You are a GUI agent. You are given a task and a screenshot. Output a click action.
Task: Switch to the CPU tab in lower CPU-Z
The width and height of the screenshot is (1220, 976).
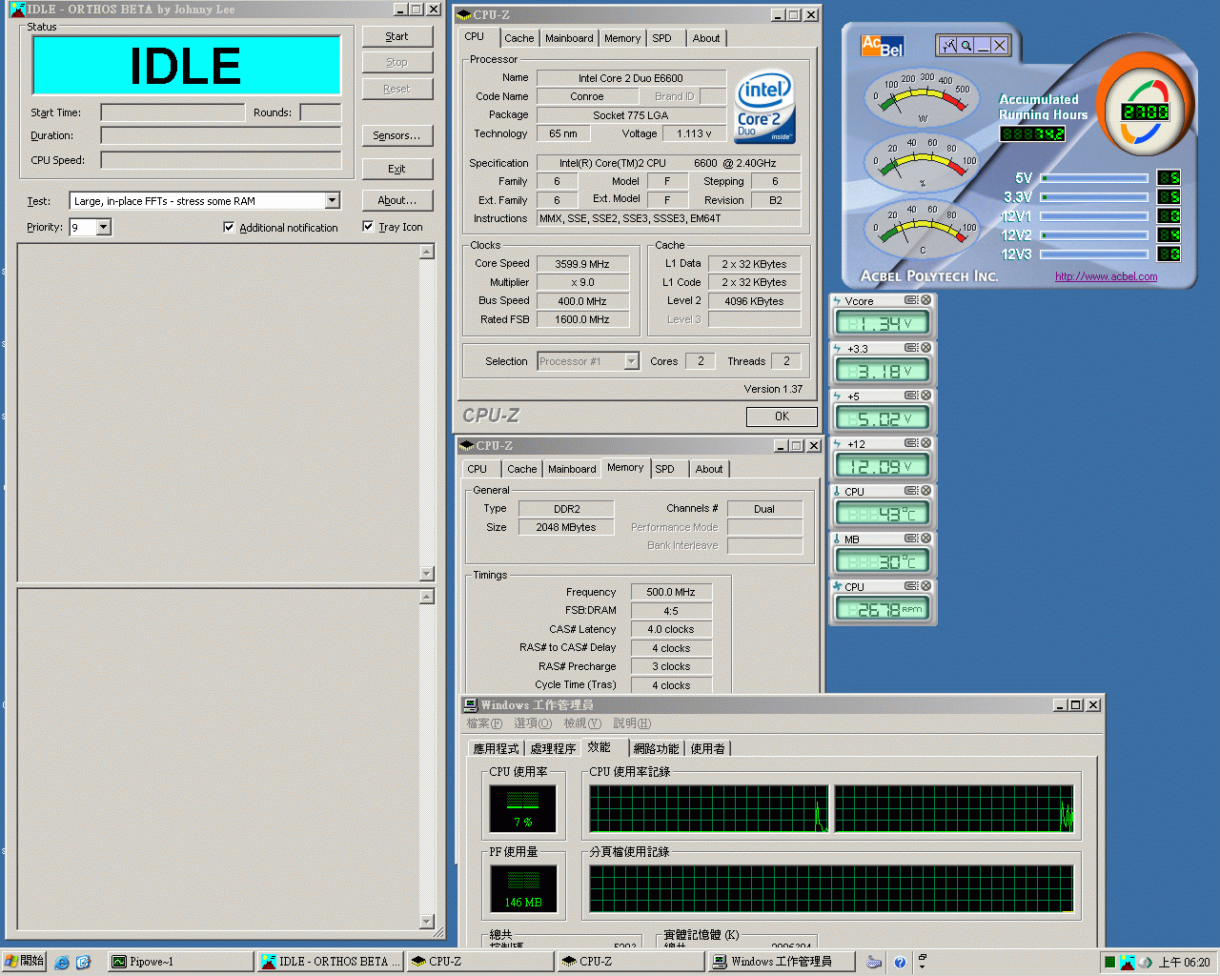[x=478, y=469]
